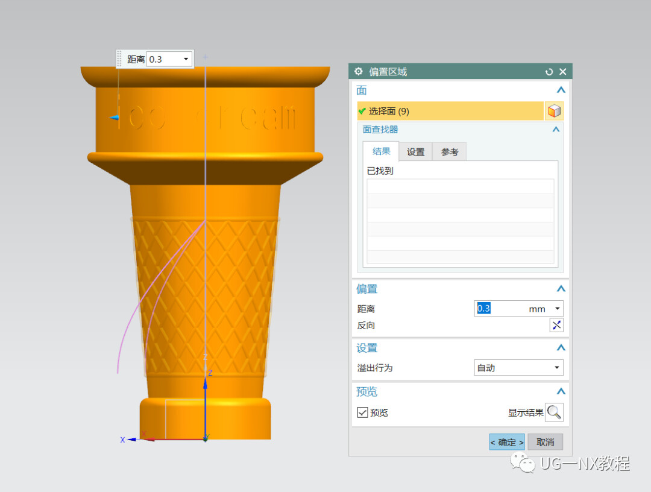Toggle the 预览 preview checkbox
651x492 pixels.
tap(362, 412)
